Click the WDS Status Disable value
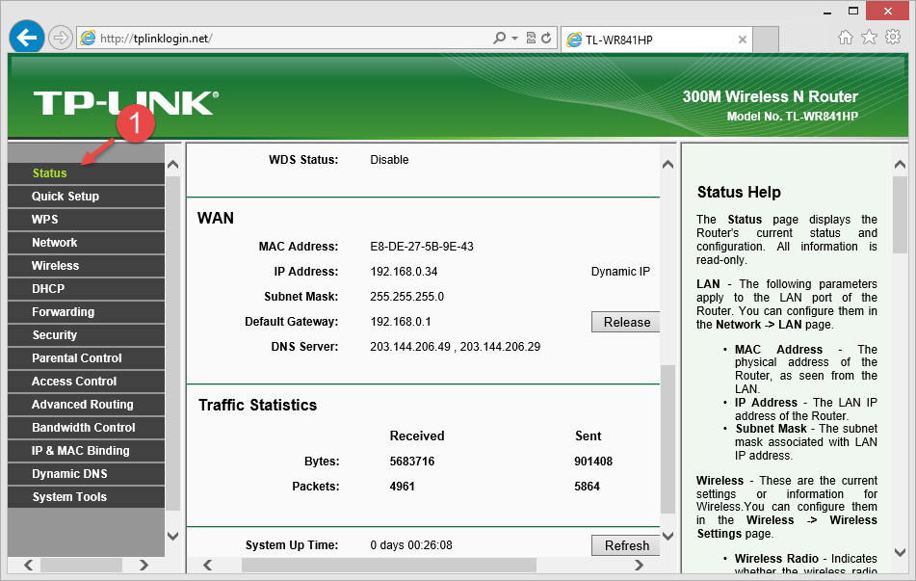 pyautogui.click(x=389, y=160)
